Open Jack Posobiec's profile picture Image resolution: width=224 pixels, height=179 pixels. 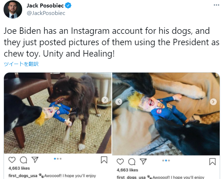click(x=13, y=9)
